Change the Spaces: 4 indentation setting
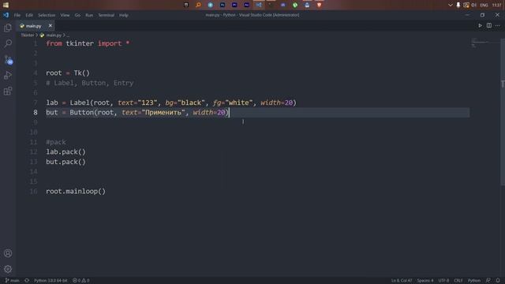Image resolution: width=505 pixels, height=284 pixels. (425, 281)
